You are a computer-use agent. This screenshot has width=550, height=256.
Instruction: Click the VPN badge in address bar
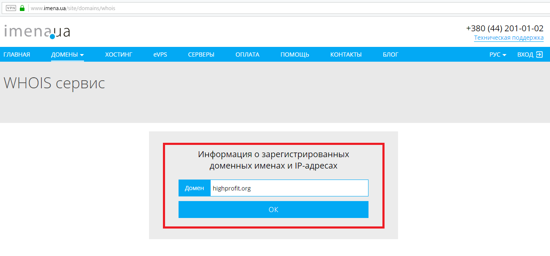coord(11,8)
